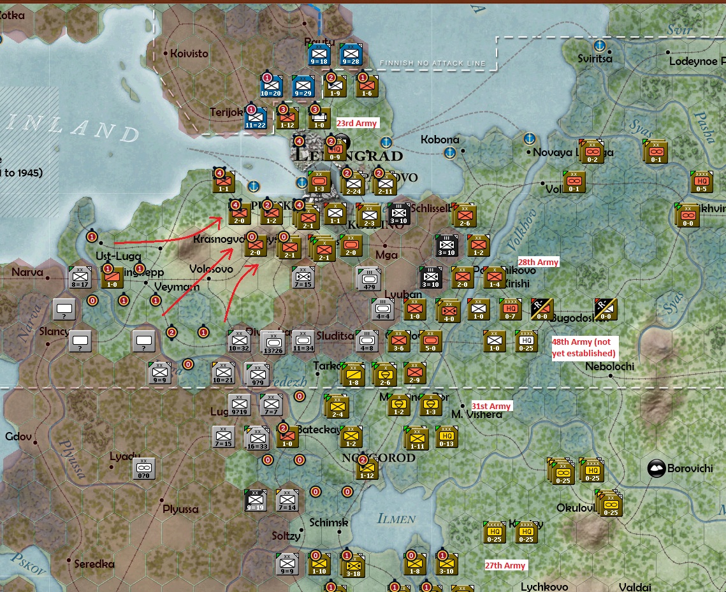Viewport: 726px width, 592px height.
Task: Select the Soviet 2-6 unit near Schlisselburg
Action: pos(465,215)
